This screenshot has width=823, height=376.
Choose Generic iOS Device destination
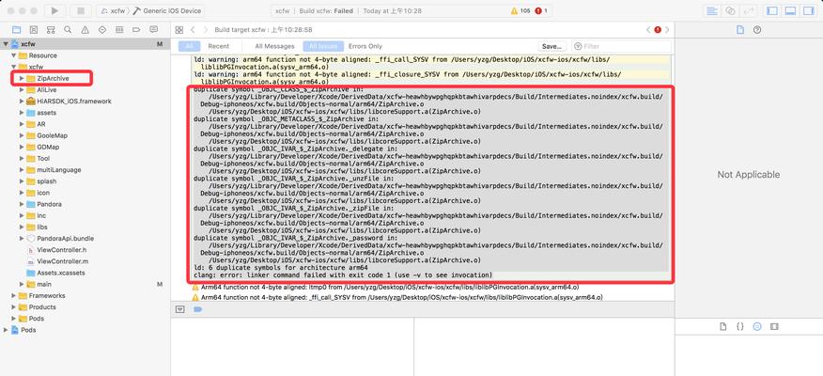pyautogui.click(x=167, y=10)
